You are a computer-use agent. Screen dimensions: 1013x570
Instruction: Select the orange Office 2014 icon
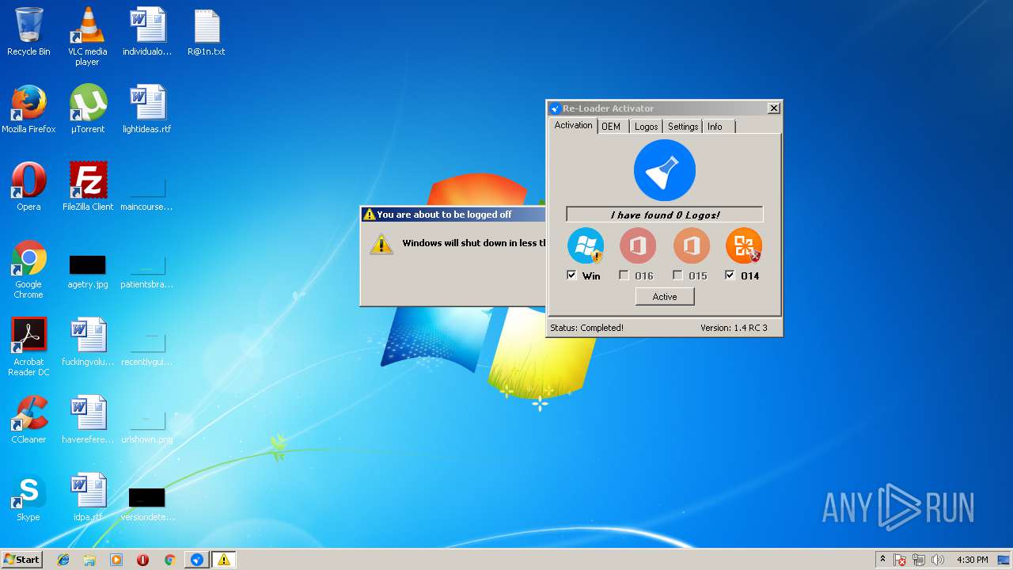click(x=744, y=246)
